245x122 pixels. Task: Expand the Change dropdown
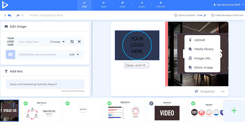(57, 42)
